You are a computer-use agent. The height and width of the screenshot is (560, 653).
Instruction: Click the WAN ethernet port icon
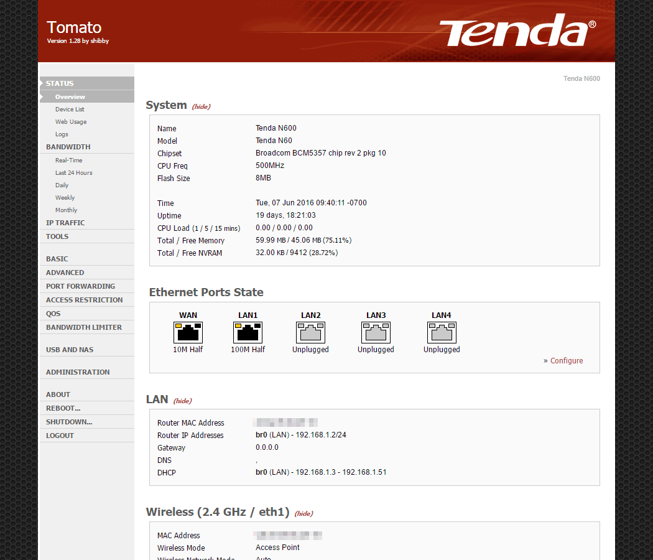click(x=188, y=332)
